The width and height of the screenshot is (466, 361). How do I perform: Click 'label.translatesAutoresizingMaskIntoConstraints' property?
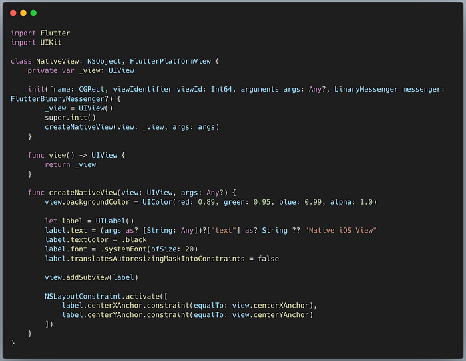click(144, 259)
